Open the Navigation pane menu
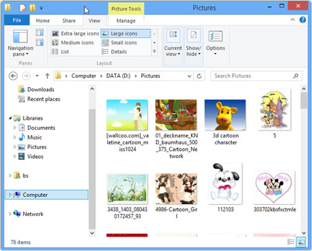 pyautogui.click(x=20, y=43)
